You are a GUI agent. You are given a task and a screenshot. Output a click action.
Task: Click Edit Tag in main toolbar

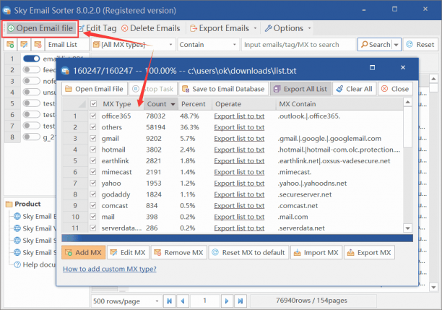tap(97, 28)
